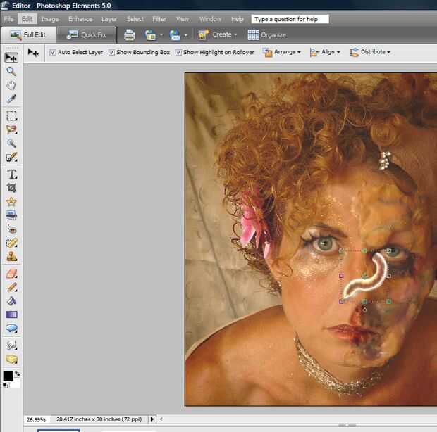Select the Sponge tool
The width and height of the screenshot is (437, 432).
(x=11, y=359)
